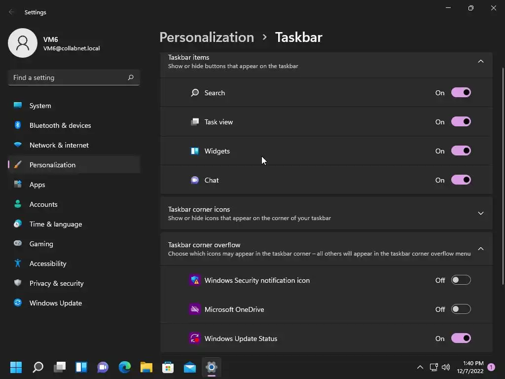505x379 pixels.
Task: Expand the Taskbar corner icons section
Action: (480, 213)
